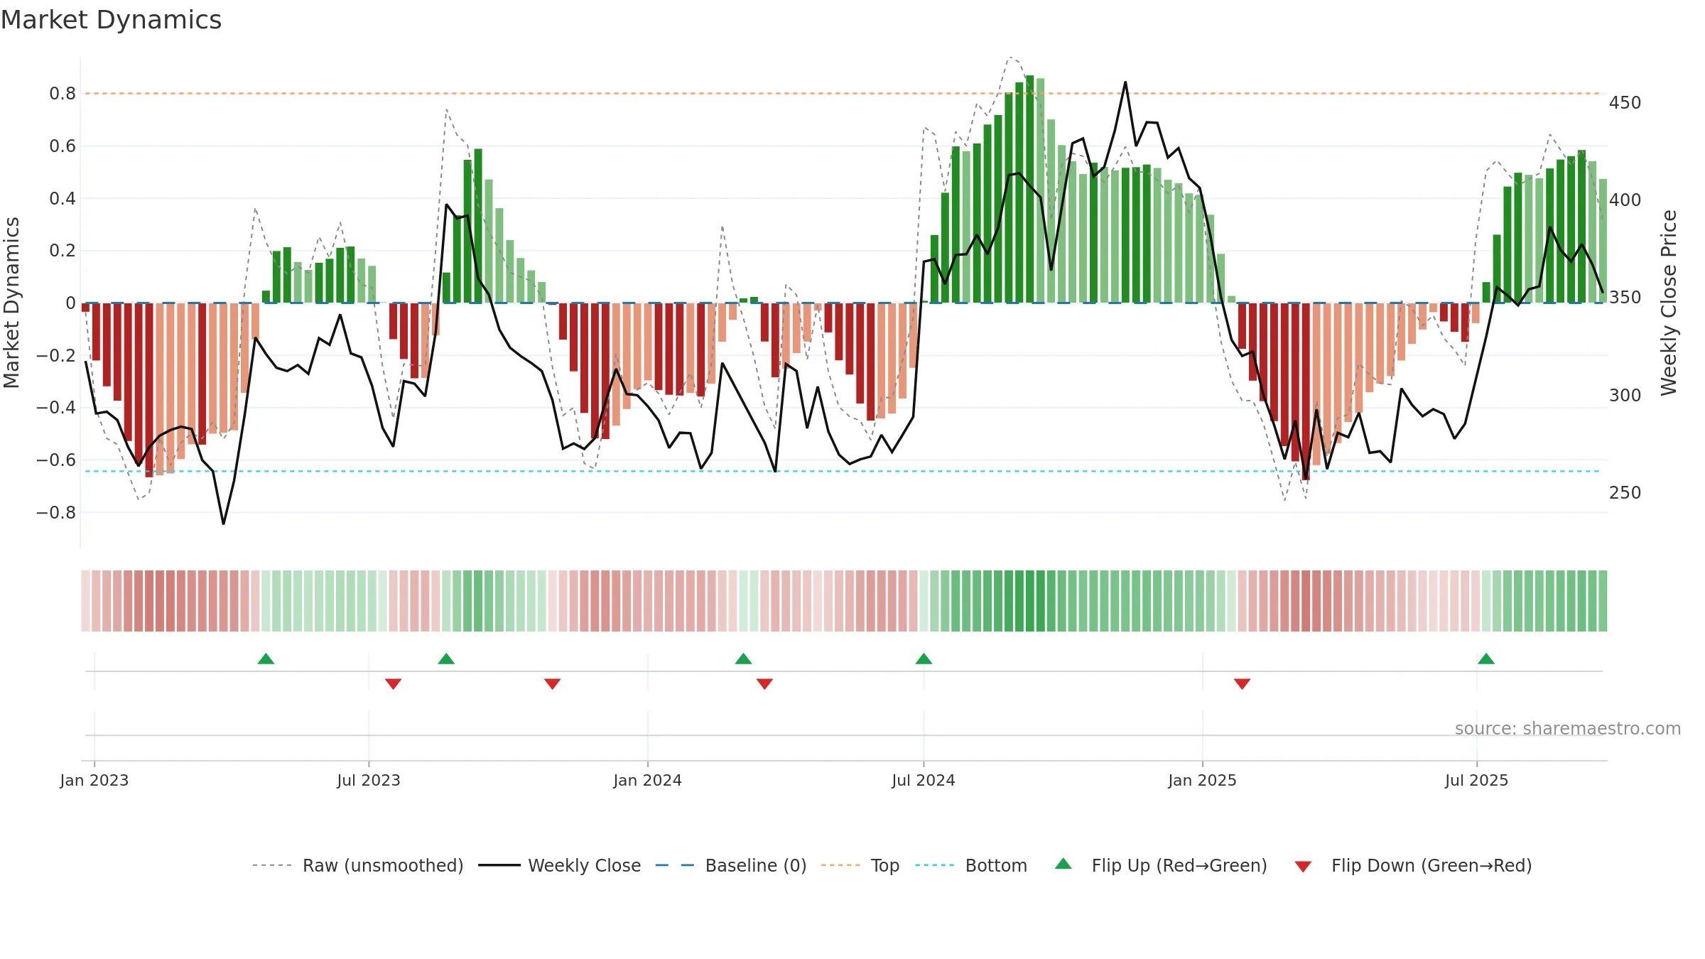Click the −0.6 left axis tick label

pyautogui.click(x=56, y=460)
